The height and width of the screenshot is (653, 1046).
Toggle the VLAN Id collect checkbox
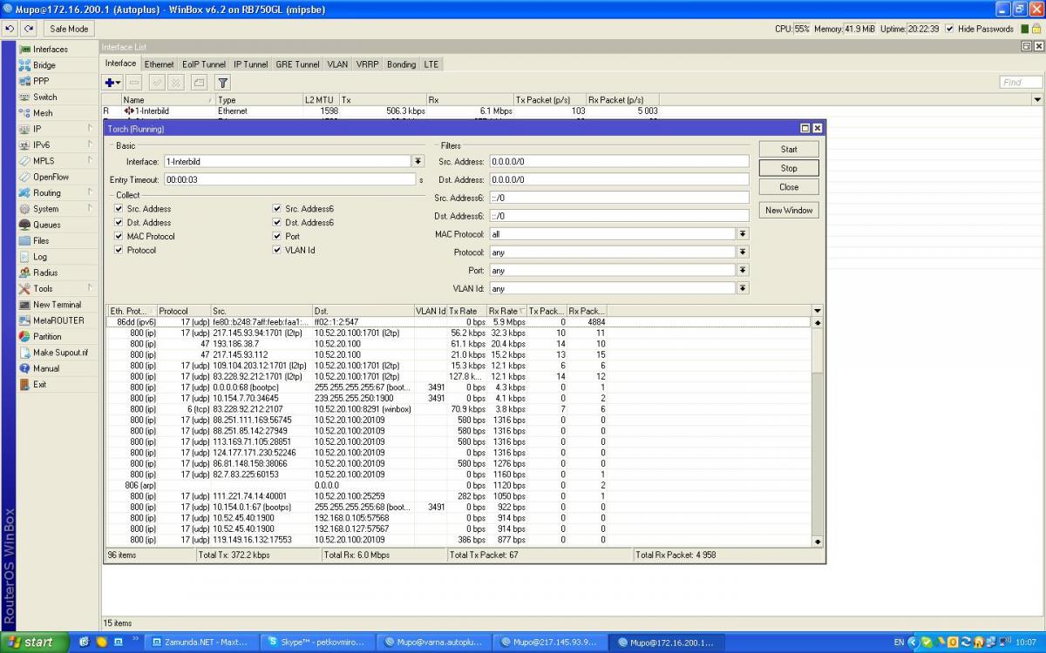[277, 250]
